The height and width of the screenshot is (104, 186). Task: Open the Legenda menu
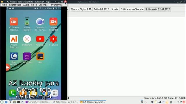point(43,5)
